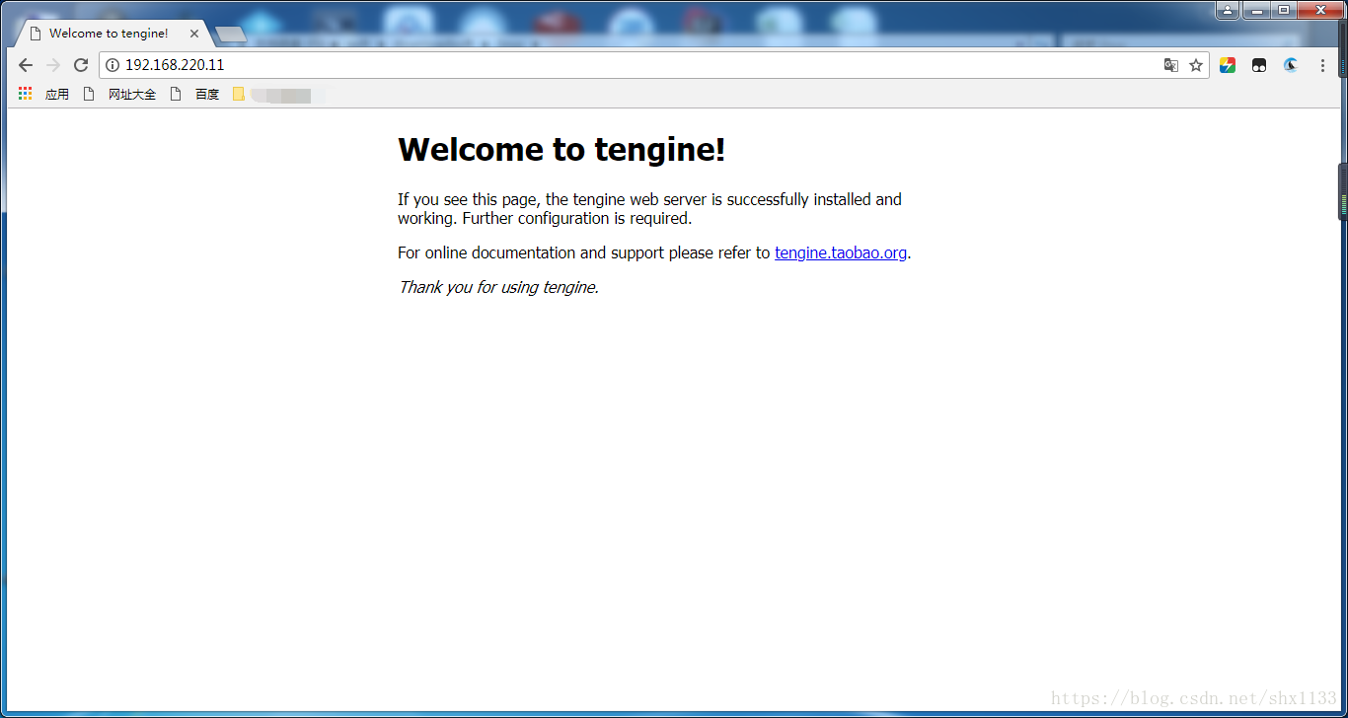The width and height of the screenshot is (1348, 718).
Task: Follow the tengine.taobao.org link
Action: click(x=841, y=252)
